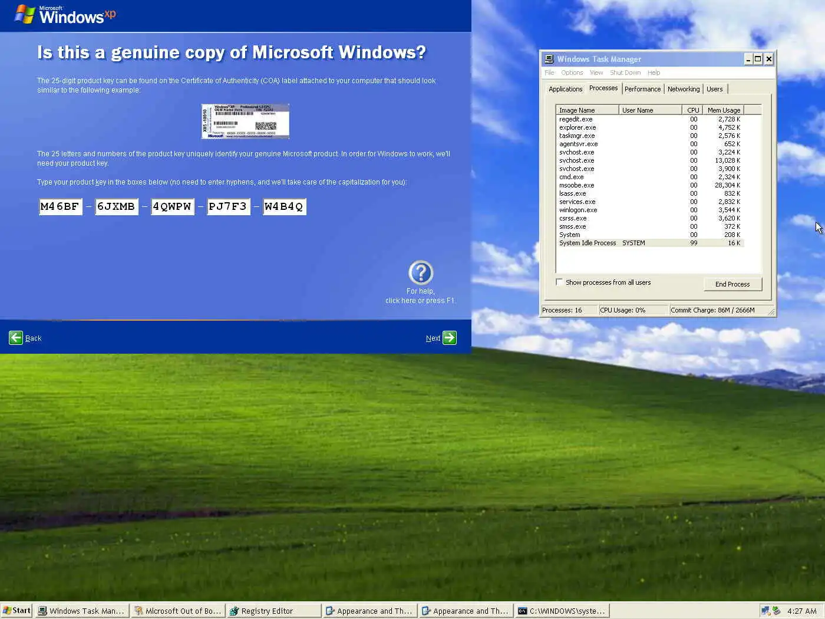Screen dimensions: 825x619
Task: Click the Back link text
Action: point(33,338)
